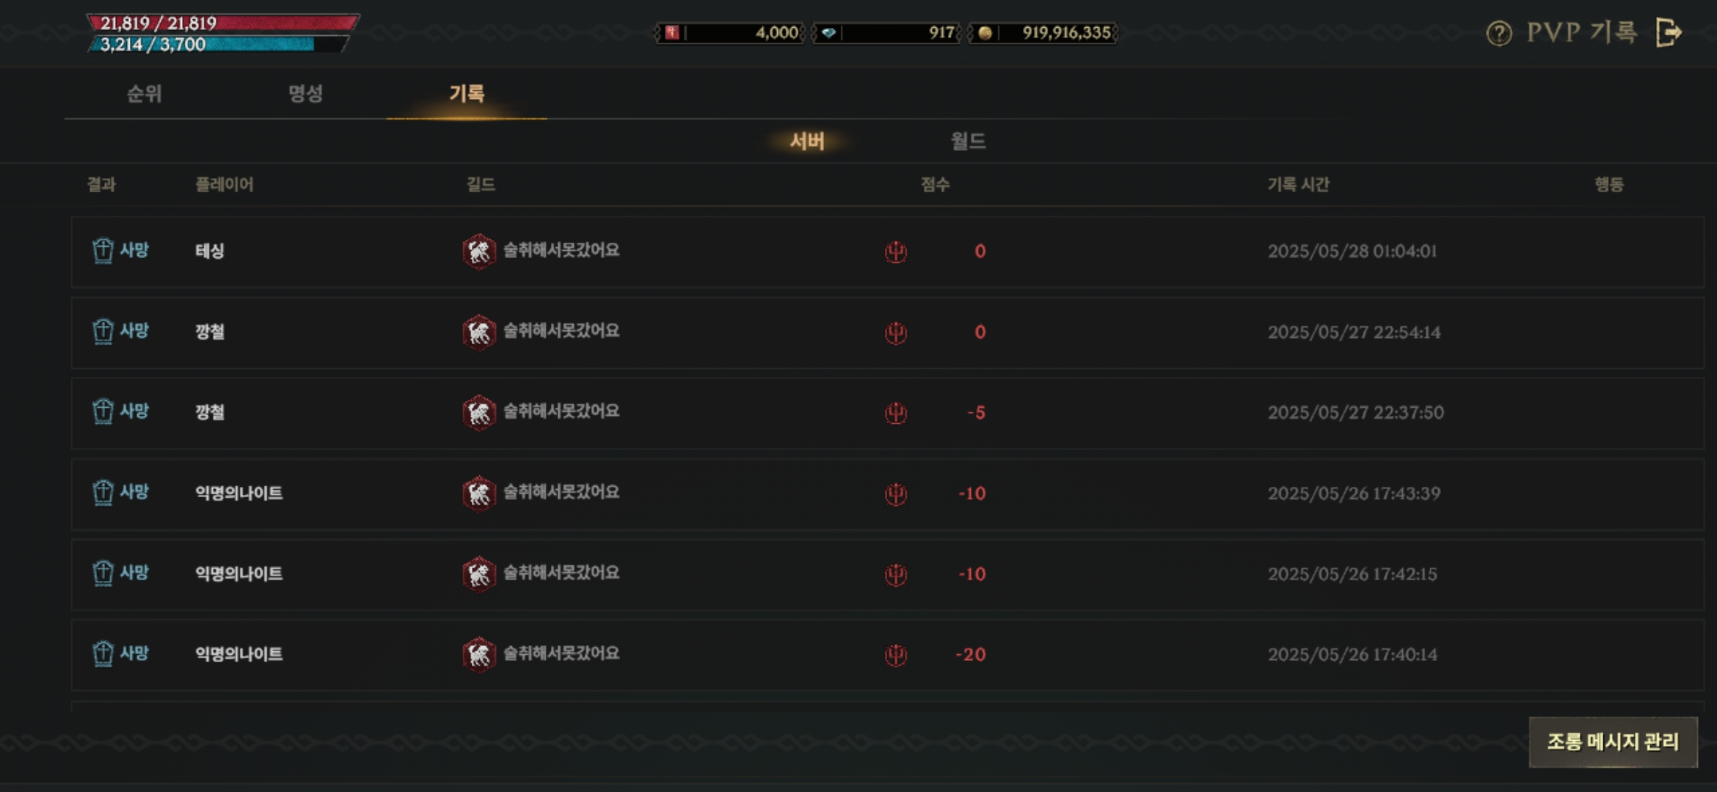Viewport: 1717px width, 792px height.
Task: Click score emblem icon for -5 entry
Action: [896, 413]
